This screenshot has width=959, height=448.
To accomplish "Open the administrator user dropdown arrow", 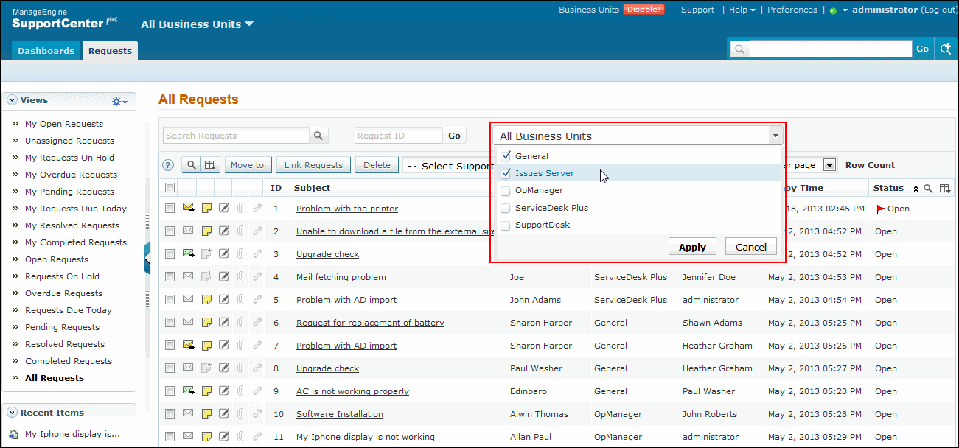I will coord(845,10).
